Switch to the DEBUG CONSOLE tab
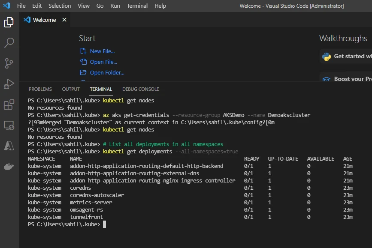 point(140,89)
